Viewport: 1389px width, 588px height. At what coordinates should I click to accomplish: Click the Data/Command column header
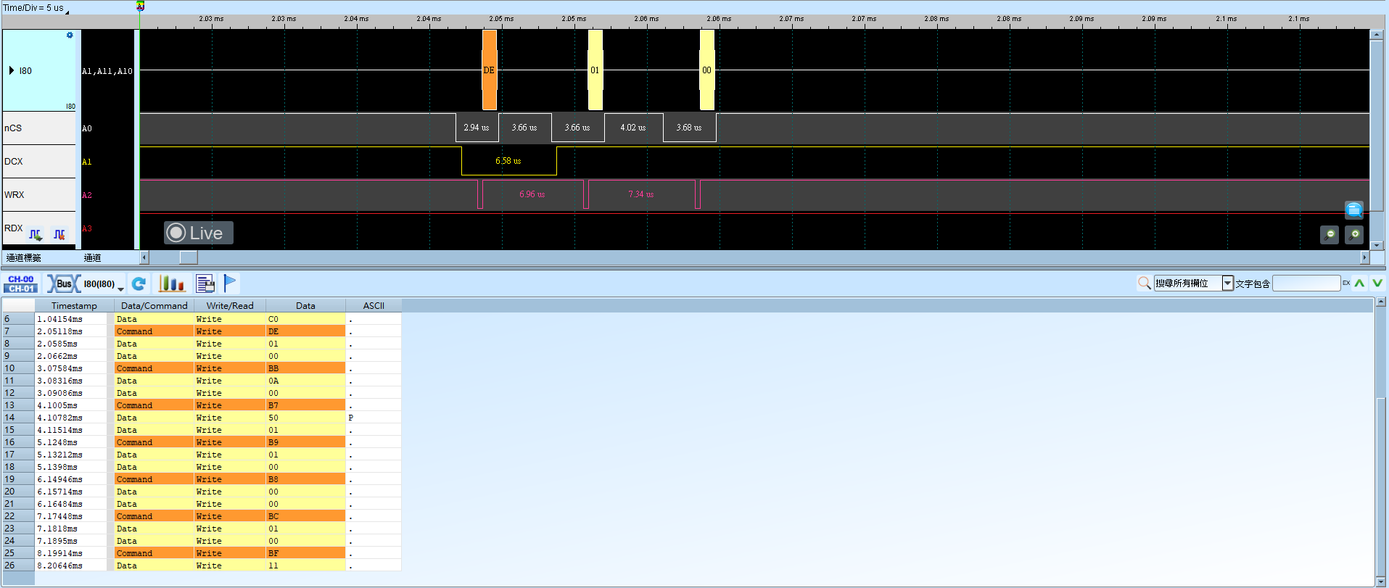[x=154, y=306]
